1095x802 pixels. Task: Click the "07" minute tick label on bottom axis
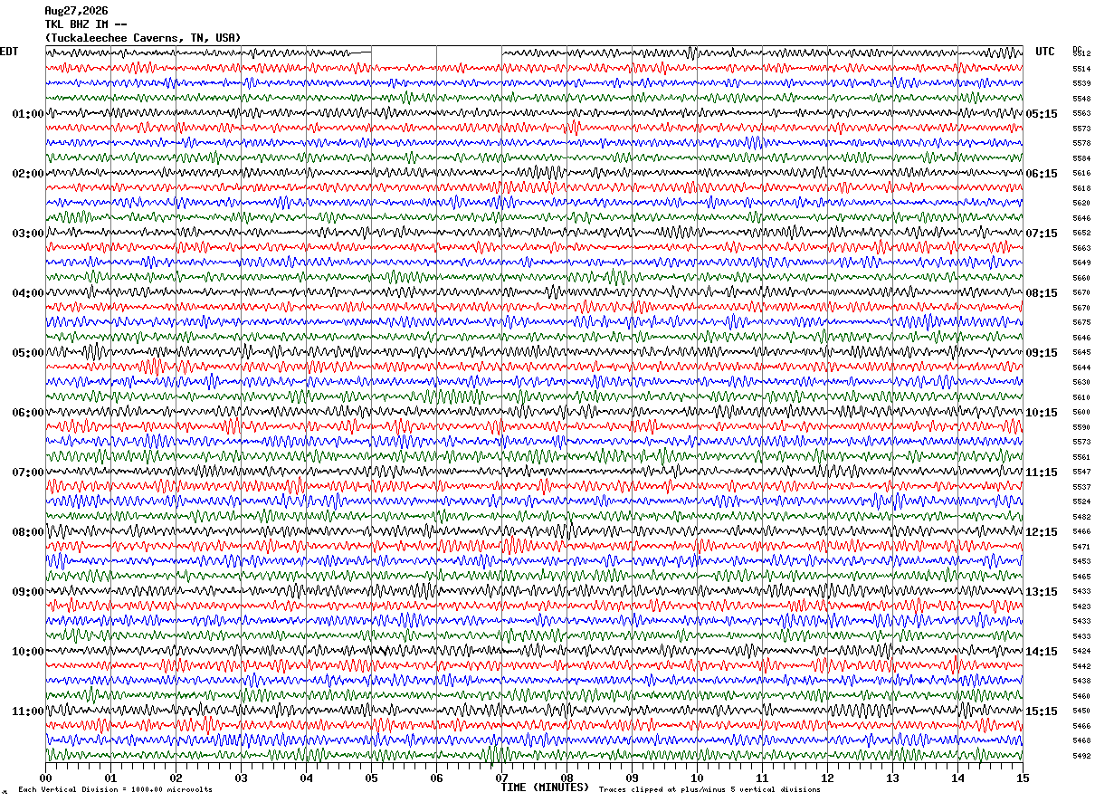[x=501, y=778]
